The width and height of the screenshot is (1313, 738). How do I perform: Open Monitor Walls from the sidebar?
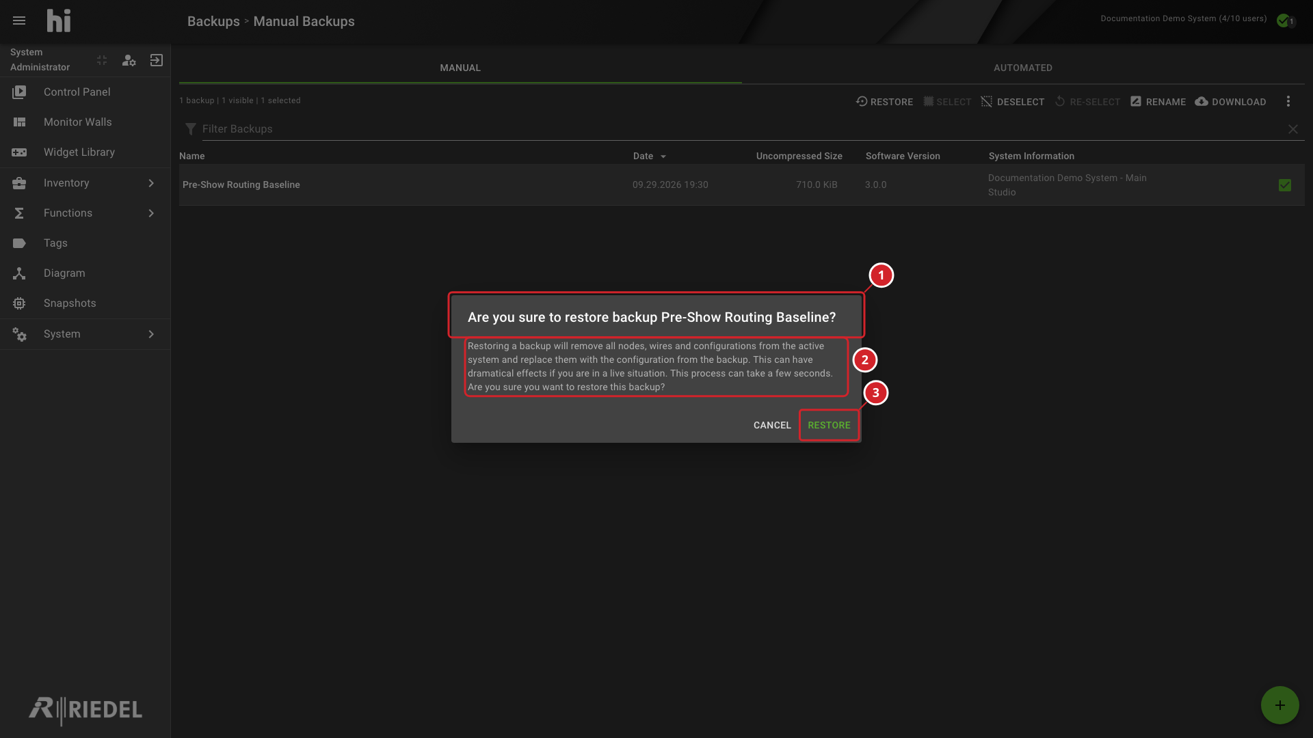point(85,122)
